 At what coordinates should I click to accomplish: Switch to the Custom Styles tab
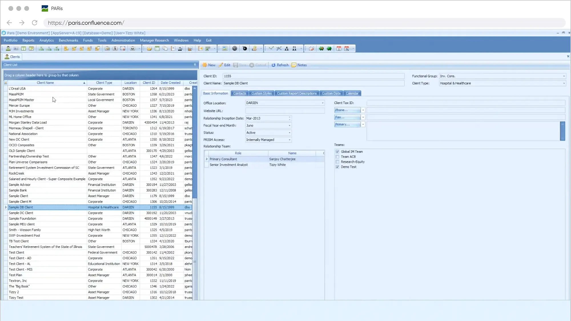tap(261, 93)
